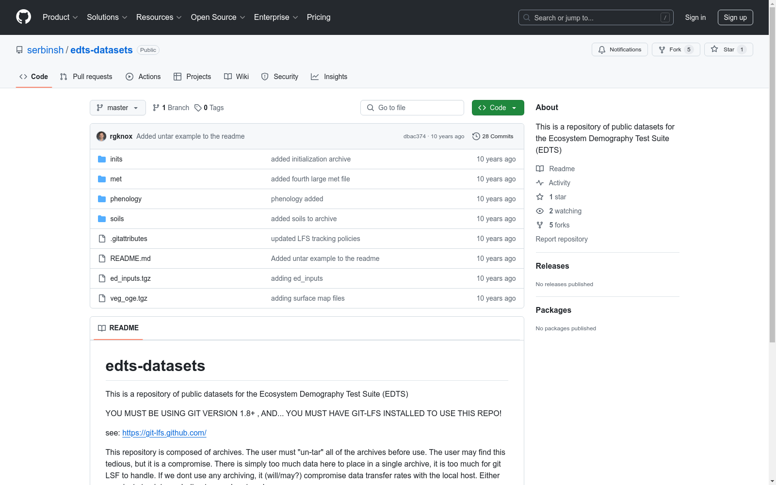The image size is (776, 485).
Task: Click the Sign up button
Action: tap(735, 17)
